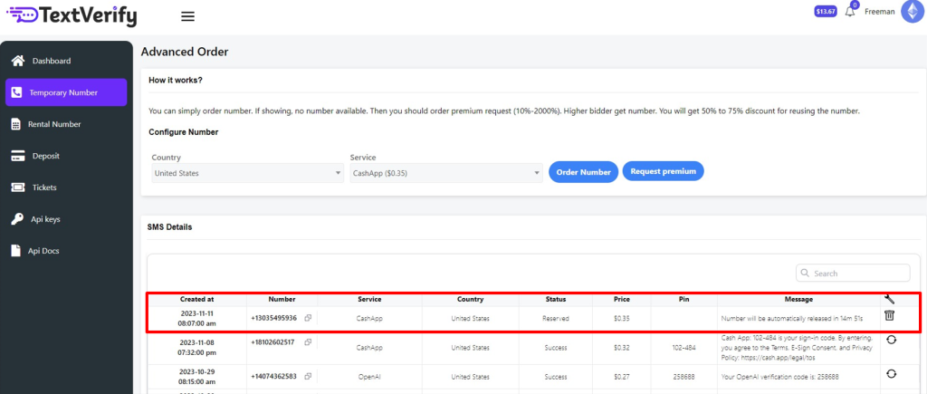The height and width of the screenshot is (394, 927).
Task: Copy the +14074362583 number
Action: (x=309, y=373)
